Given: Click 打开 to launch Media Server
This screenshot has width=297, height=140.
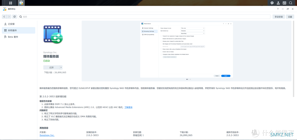Looking at the screenshot, I should pos(51,68).
